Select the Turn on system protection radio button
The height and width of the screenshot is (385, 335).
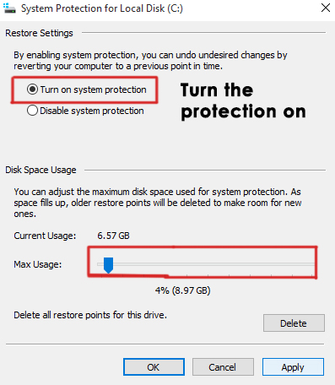tap(32, 89)
